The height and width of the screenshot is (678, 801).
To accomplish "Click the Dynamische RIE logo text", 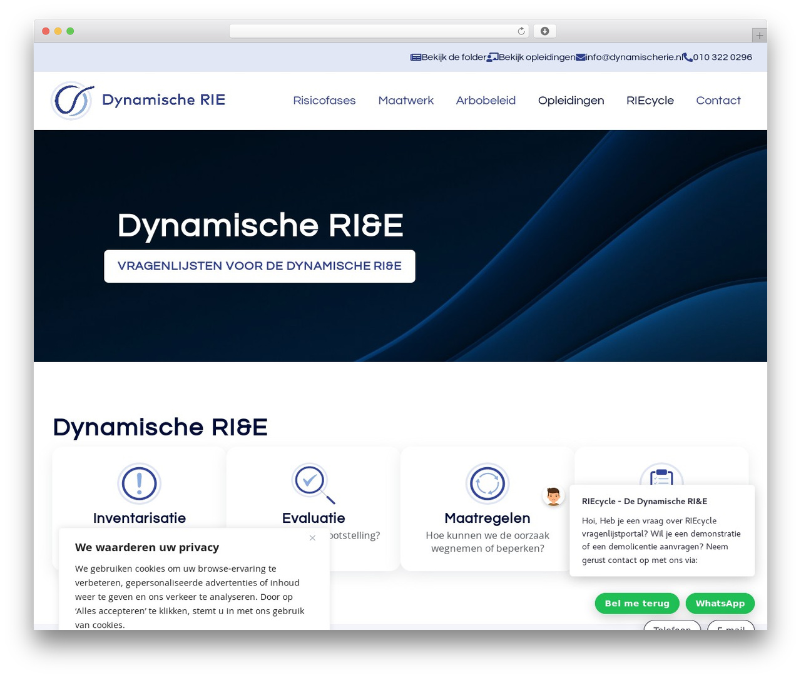I will click(x=163, y=100).
